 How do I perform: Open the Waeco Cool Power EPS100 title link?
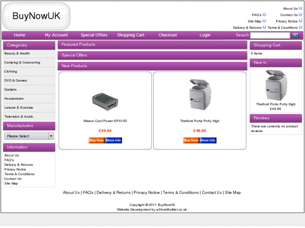(x=105, y=121)
